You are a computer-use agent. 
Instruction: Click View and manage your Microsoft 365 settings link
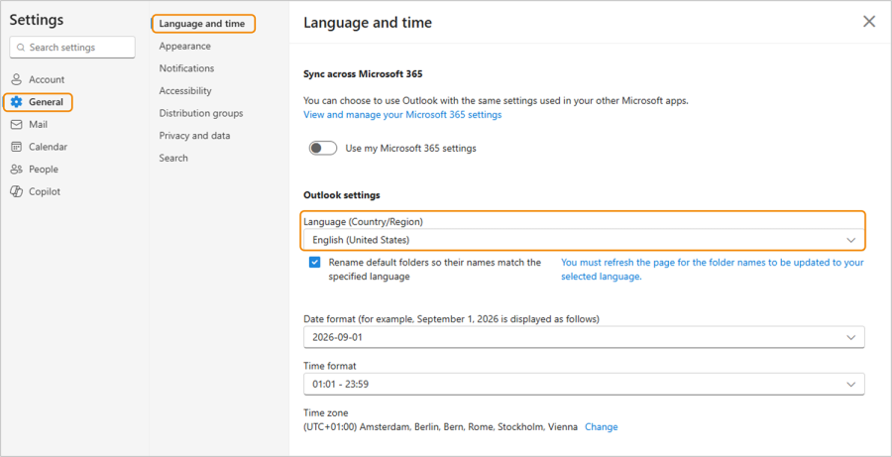click(x=402, y=114)
